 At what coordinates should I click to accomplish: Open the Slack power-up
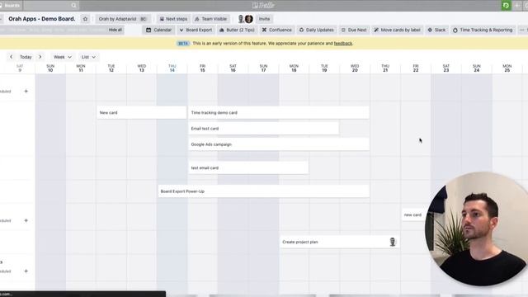coord(436,30)
